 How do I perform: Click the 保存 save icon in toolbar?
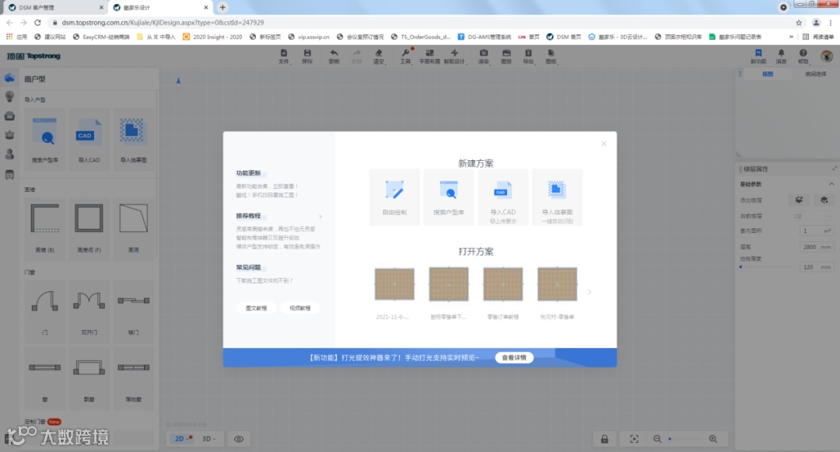[x=307, y=56]
